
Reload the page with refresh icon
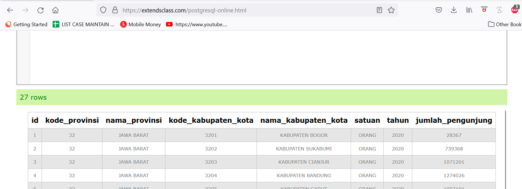tap(40, 10)
